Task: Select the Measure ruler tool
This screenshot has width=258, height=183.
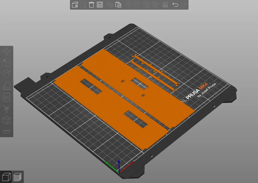Action: 6,132
